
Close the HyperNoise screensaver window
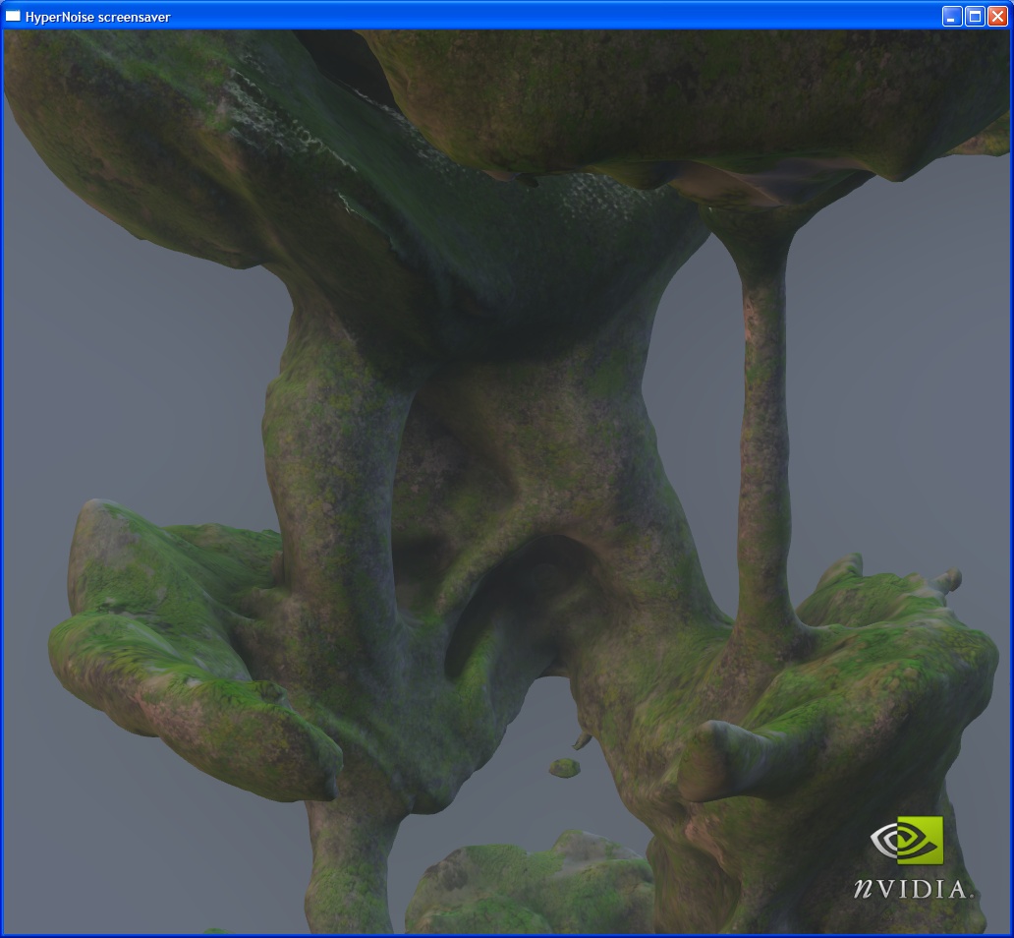(997, 16)
